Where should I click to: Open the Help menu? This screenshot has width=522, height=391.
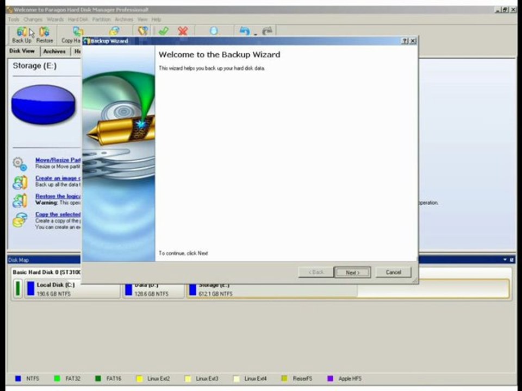point(156,20)
